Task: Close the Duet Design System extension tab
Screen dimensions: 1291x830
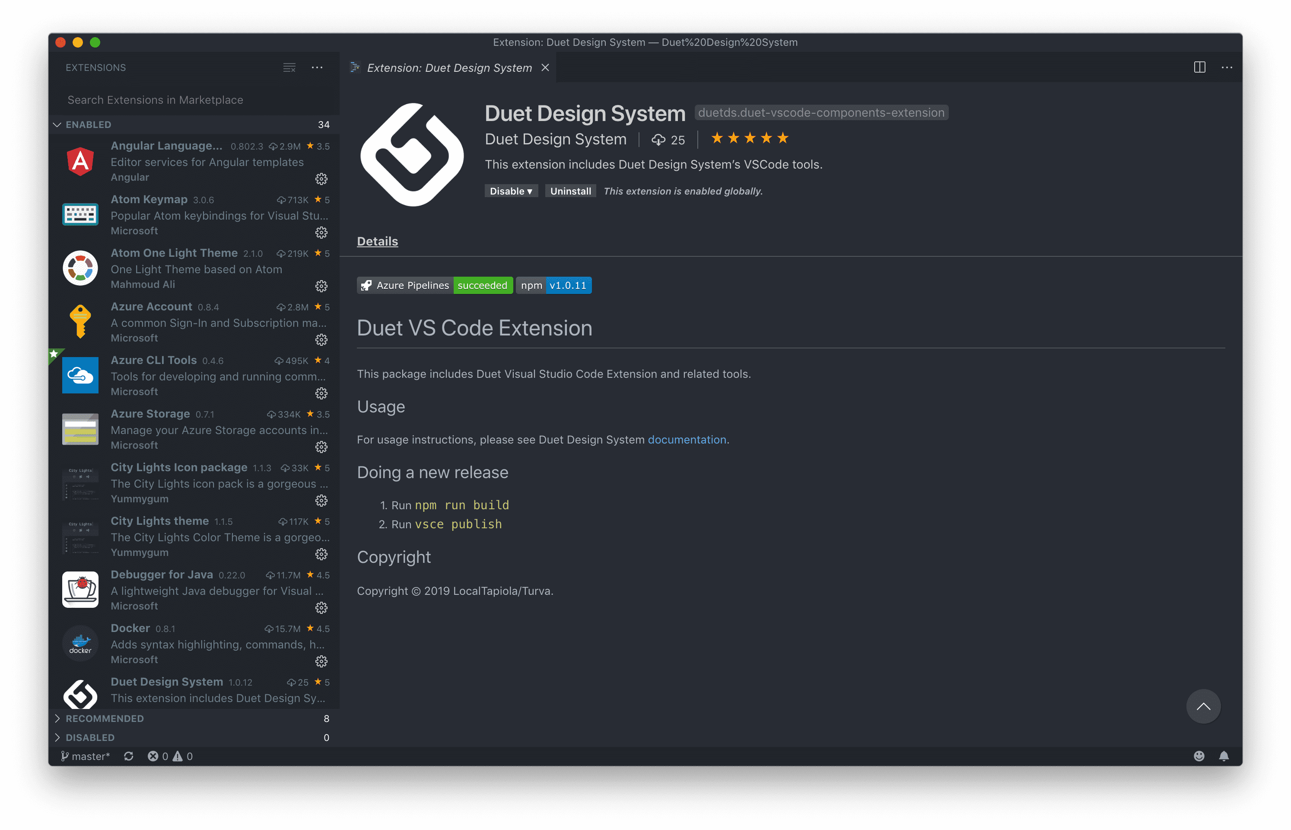Action: [x=545, y=67]
